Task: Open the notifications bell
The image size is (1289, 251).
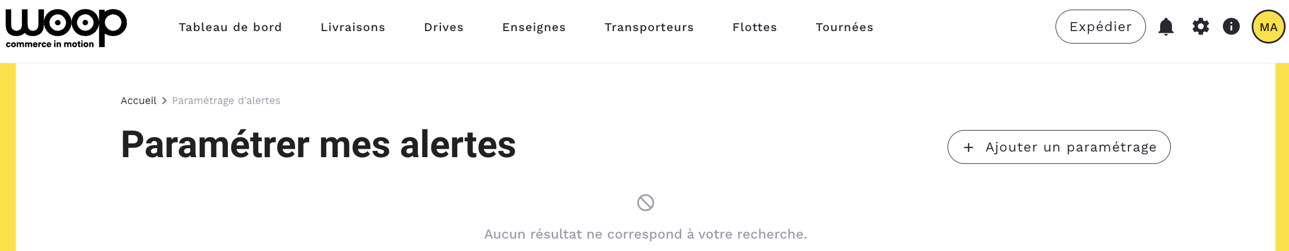Action: click(1166, 27)
